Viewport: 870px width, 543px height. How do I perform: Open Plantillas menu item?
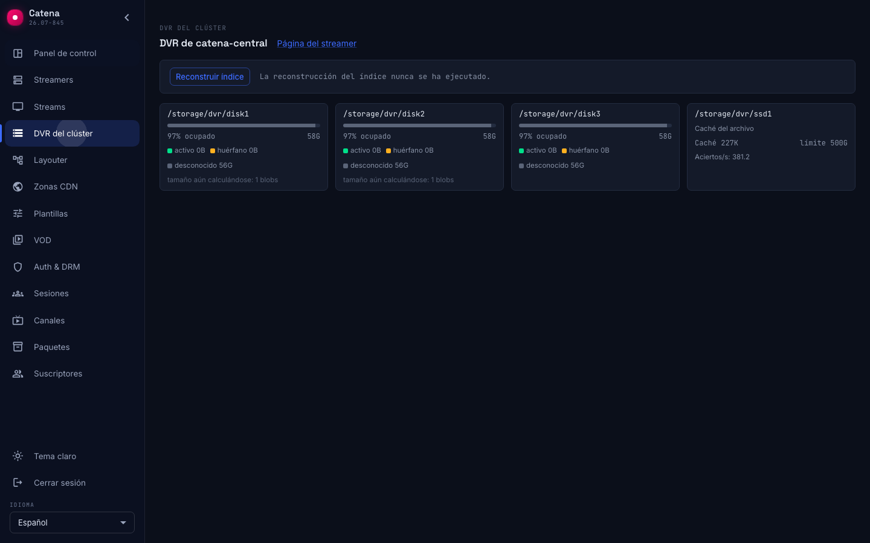click(x=72, y=214)
